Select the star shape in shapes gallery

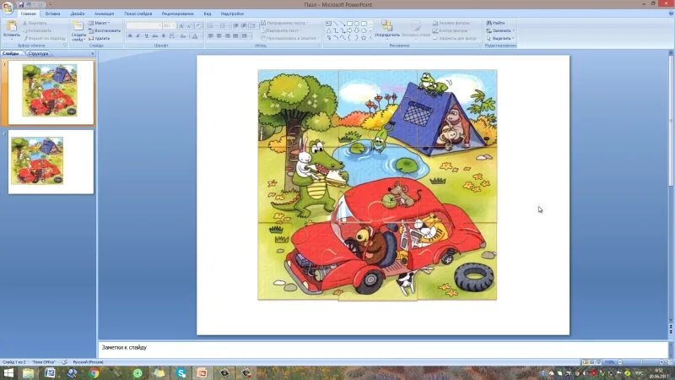coord(364,38)
